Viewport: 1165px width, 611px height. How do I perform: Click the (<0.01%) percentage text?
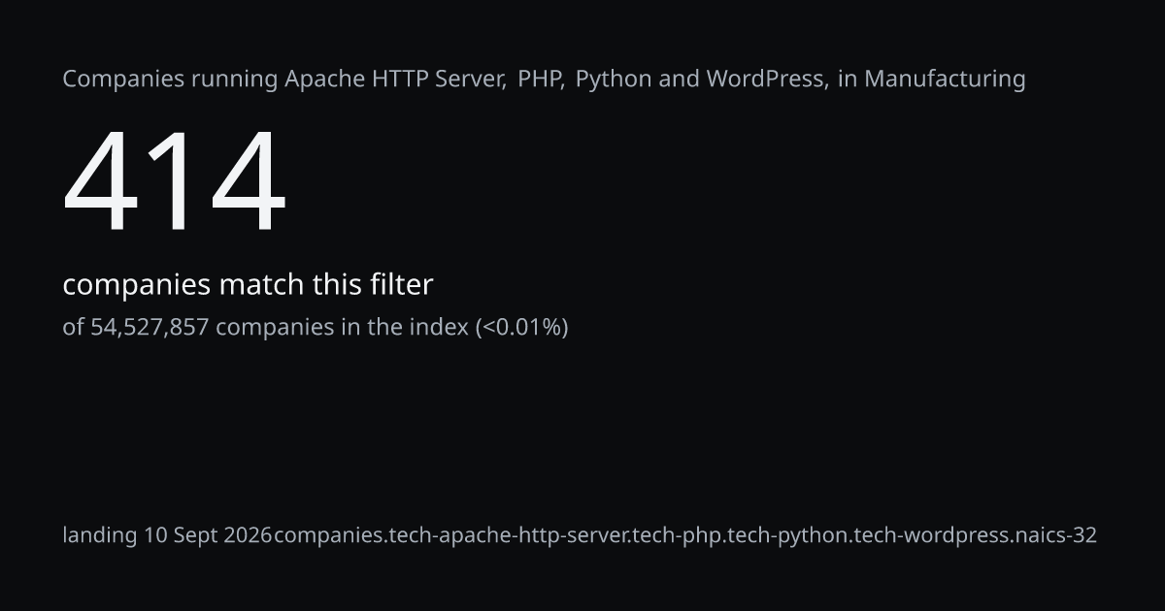(x=521, y=328)
